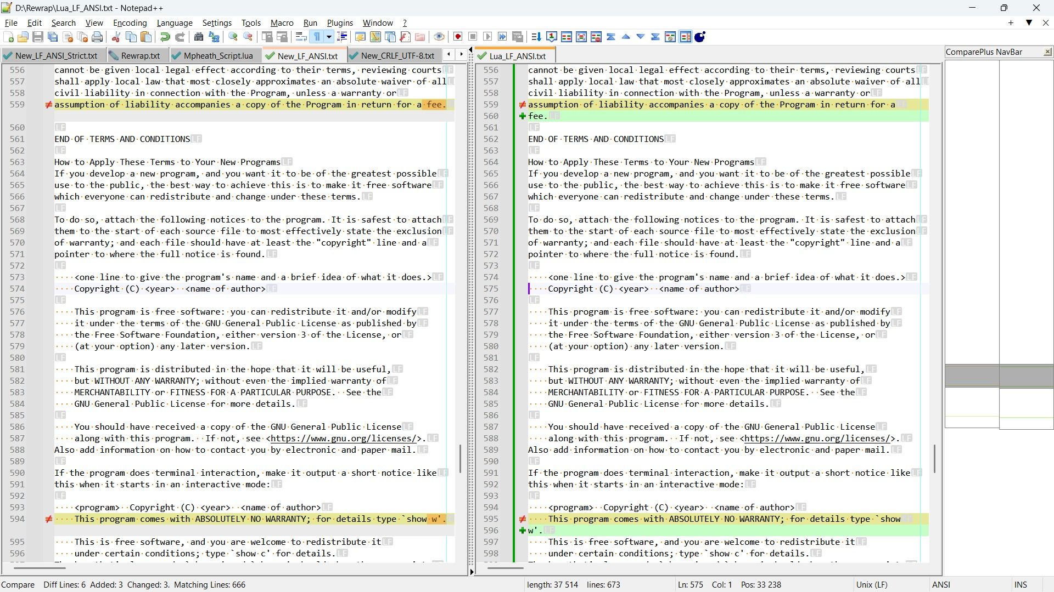Open Find with the binoculars icon

click(199, 37)
